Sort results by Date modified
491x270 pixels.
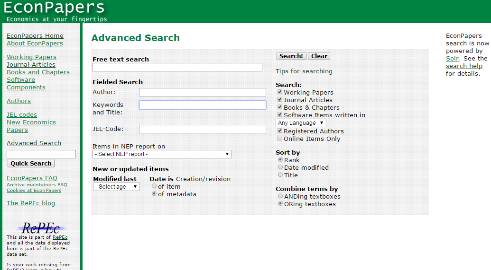click(280, 167)
